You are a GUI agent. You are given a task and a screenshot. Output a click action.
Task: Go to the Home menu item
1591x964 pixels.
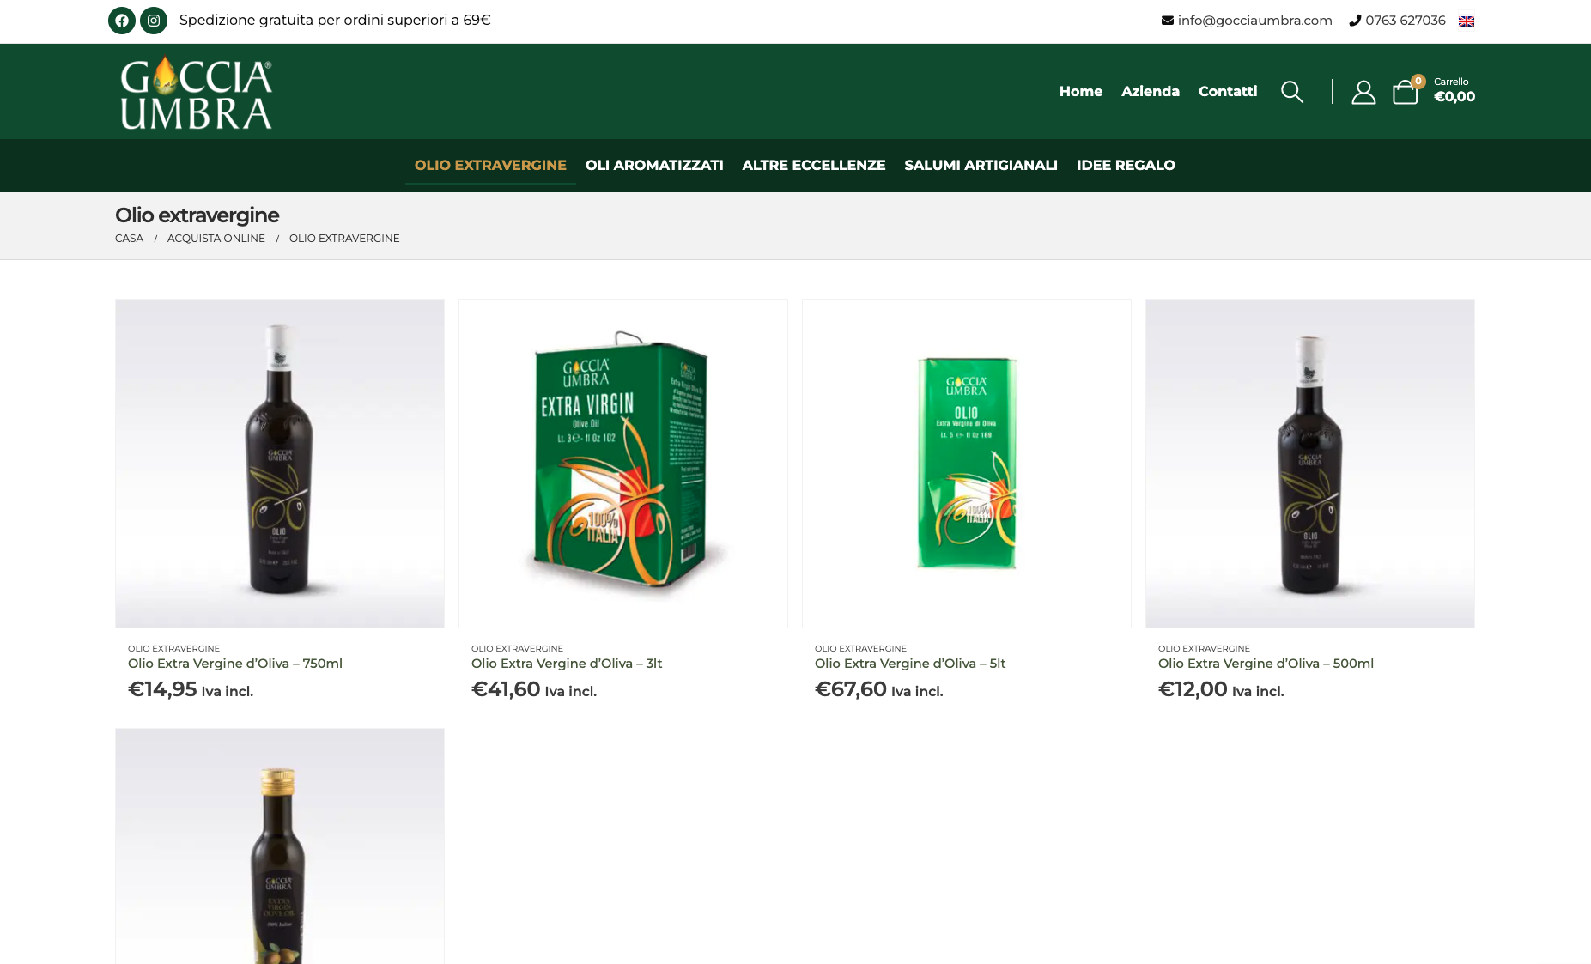(1081, 91)
